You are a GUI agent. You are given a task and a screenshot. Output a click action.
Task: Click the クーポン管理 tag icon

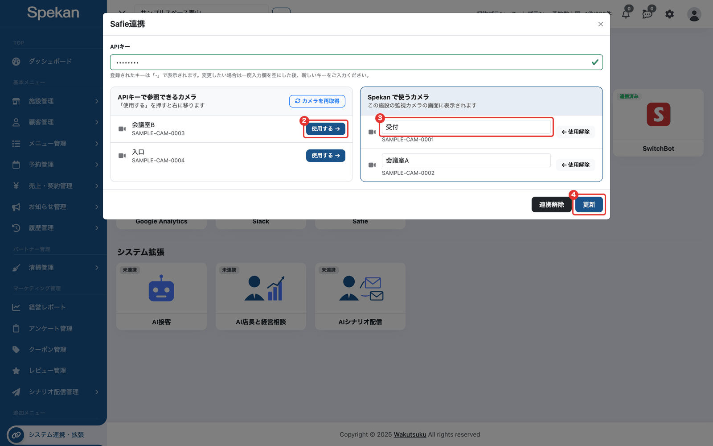coord(16,350)
